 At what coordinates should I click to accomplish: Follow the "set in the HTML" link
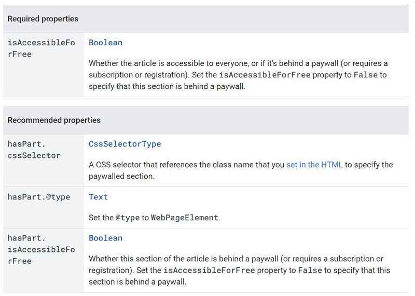pyautogui.click(x=314, y=165)
